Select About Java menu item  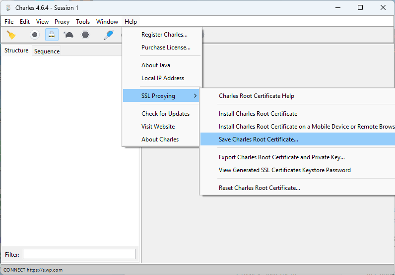tap(162, 65)
